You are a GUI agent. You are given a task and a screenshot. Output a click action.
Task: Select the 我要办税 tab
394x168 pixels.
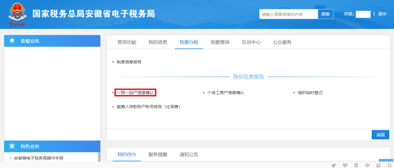pyautogui.click(x=189, y=42)
